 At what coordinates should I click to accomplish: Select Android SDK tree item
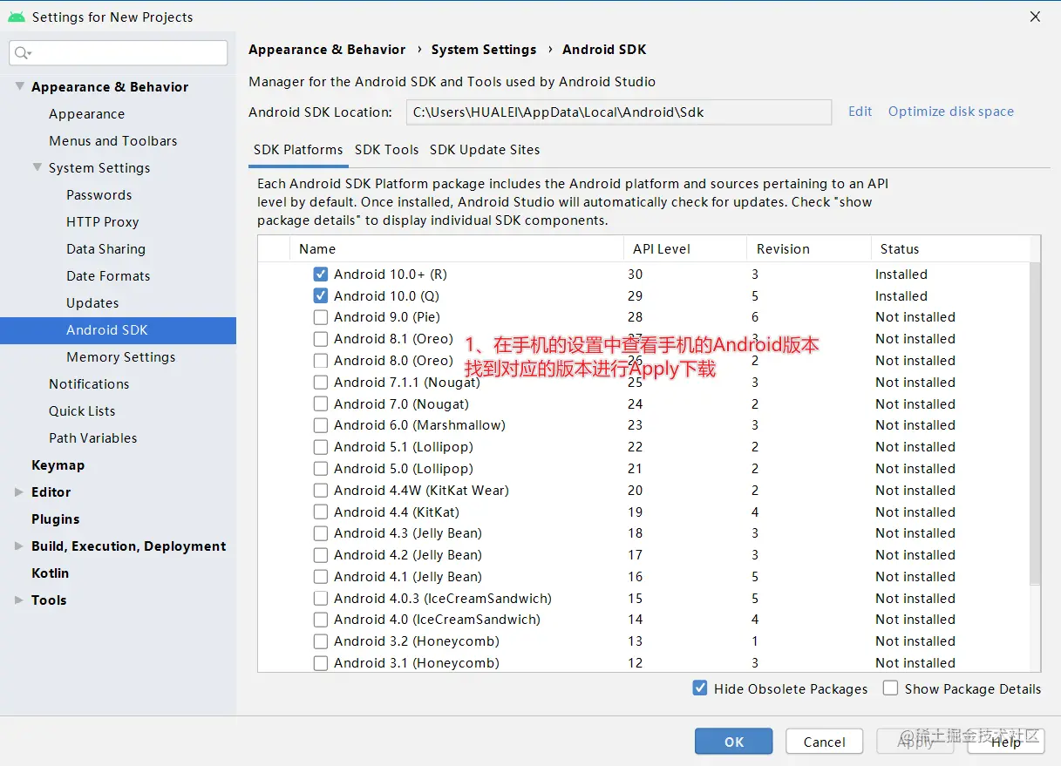[x=118, y=330]
